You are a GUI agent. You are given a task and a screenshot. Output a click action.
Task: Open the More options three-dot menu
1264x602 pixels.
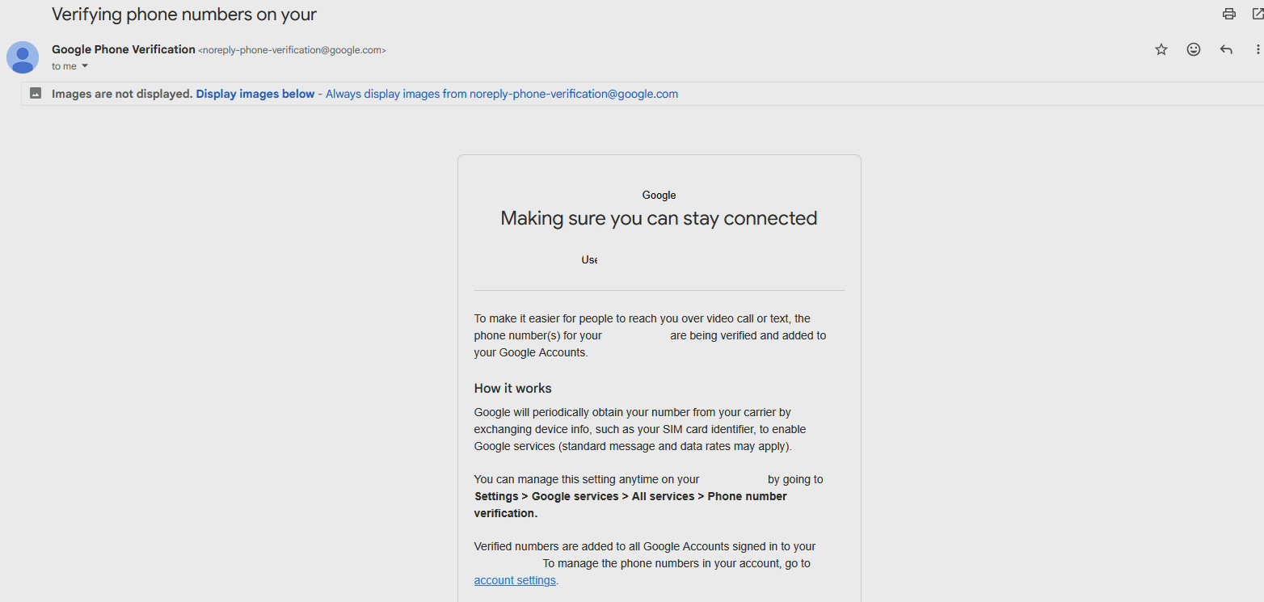point(1258,49)
